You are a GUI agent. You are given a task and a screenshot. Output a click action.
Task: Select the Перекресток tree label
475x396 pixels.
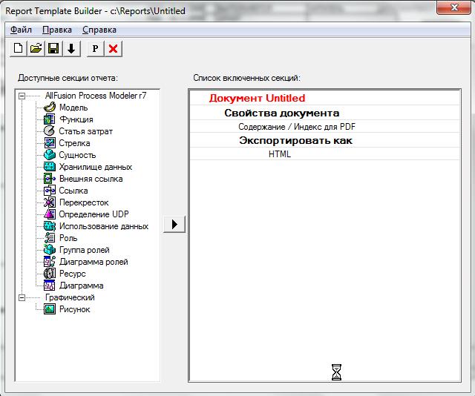84,202
